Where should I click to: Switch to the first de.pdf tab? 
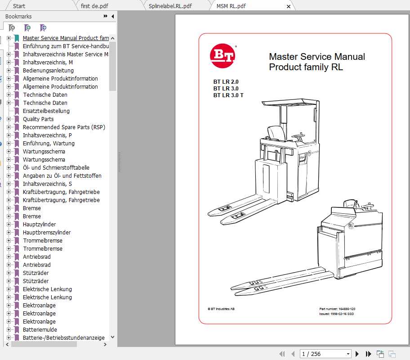point(94,6)
